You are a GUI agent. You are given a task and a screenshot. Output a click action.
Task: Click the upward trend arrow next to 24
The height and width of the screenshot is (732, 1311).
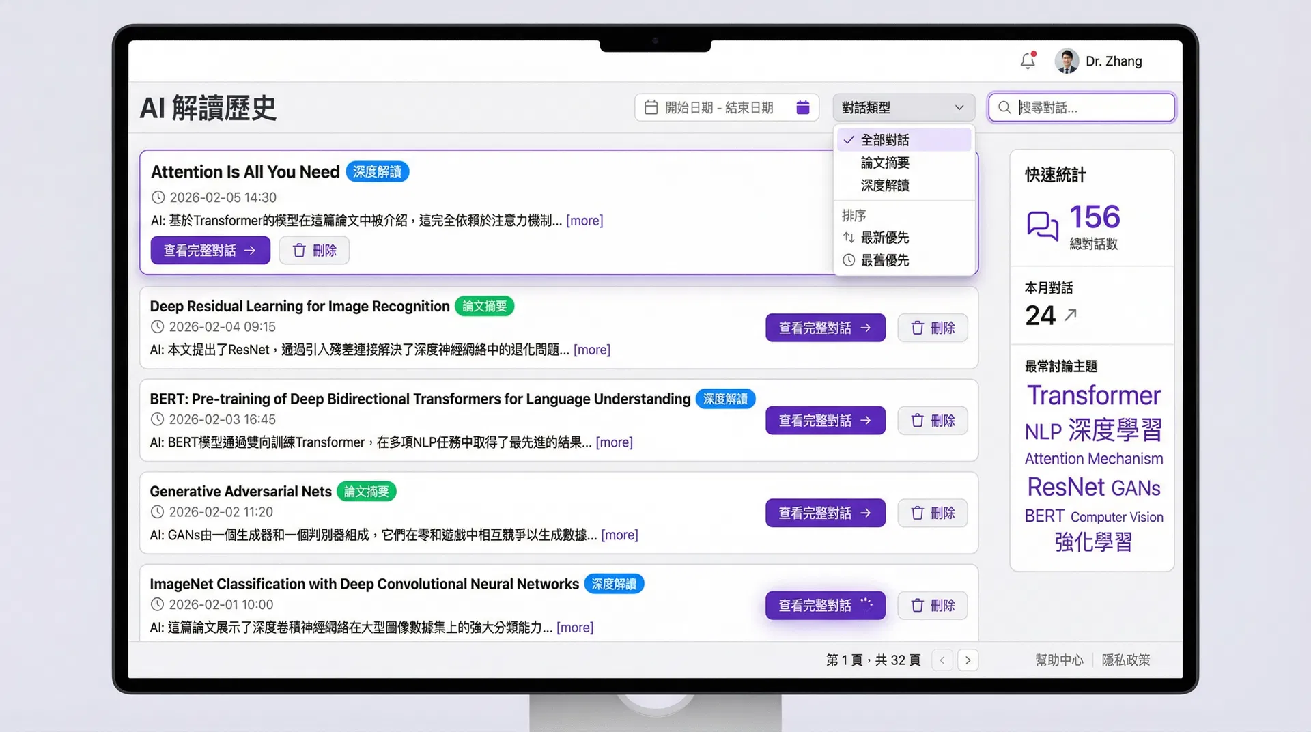[x=1071, y=315]
